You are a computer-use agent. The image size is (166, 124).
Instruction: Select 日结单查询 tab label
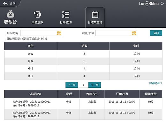(x=95, y=22)
